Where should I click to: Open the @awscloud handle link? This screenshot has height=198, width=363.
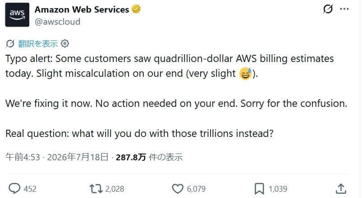tap(57, 22)
